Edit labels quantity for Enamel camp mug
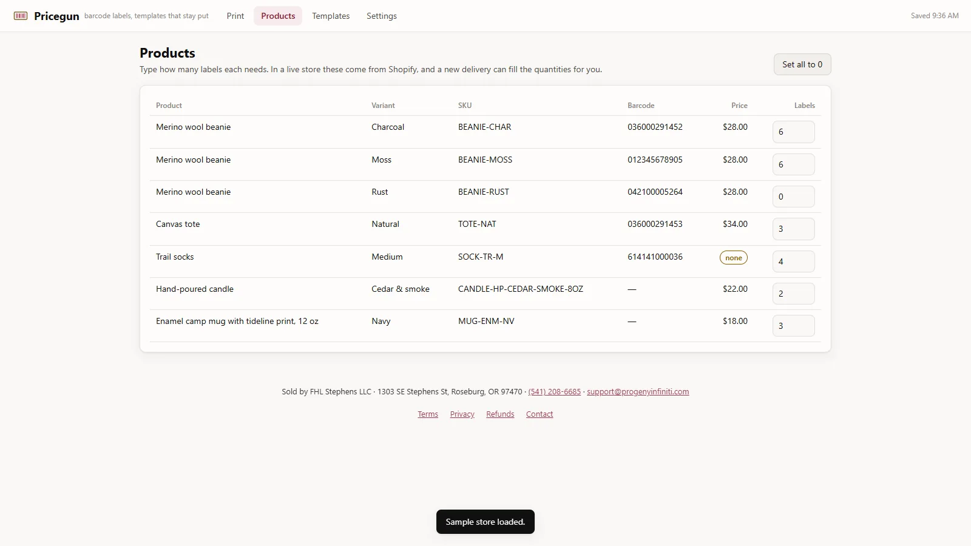 tap(794, 326)
